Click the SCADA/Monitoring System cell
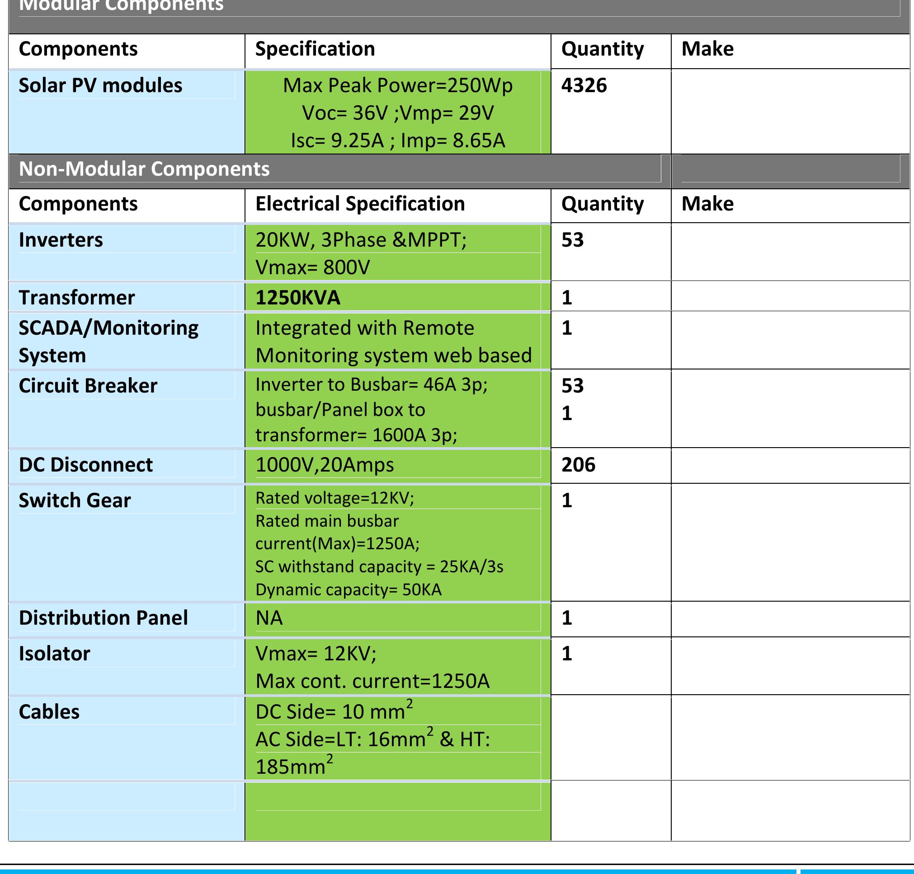Viewport: 914px width, 874px height. click(x=108, y=341)
